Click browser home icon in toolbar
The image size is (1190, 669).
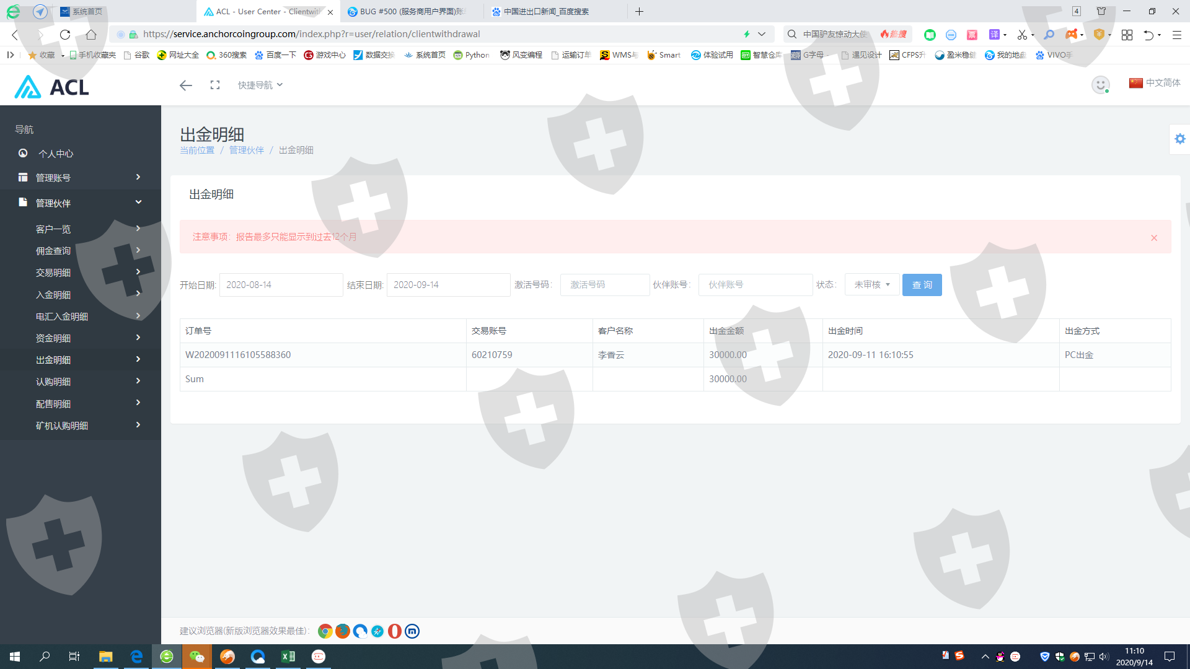coord(91,35)
